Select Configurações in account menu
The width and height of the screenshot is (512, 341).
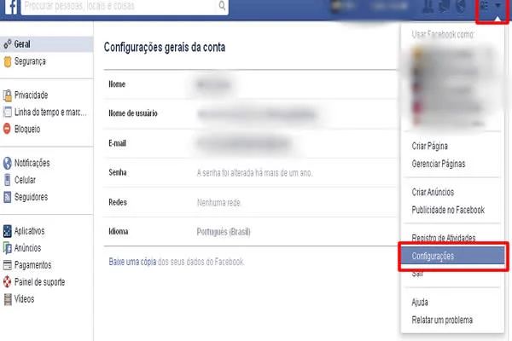pyautogui.click(x=453, y=256)
